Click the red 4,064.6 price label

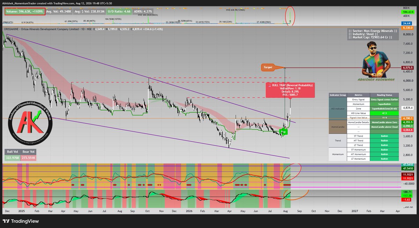[x=407, y=130]
